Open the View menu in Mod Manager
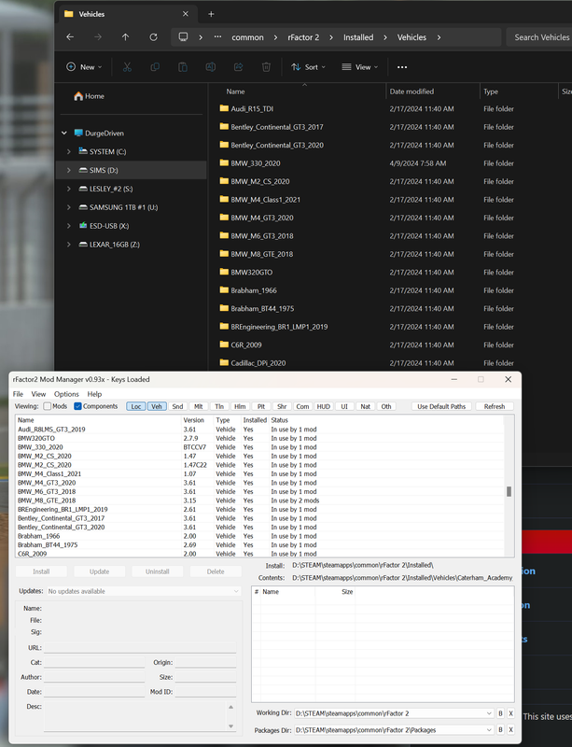Image resolution: width=572 pixels, height=747 pixels. pos(38,394)
